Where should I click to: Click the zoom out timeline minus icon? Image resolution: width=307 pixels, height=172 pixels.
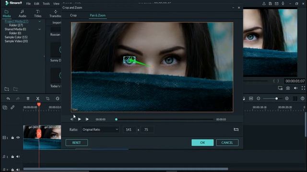pos(259,98)
